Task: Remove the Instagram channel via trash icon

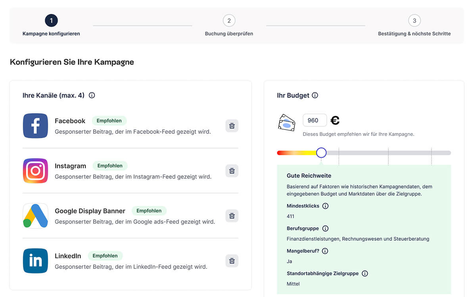Action: click(x=232, y=171)
